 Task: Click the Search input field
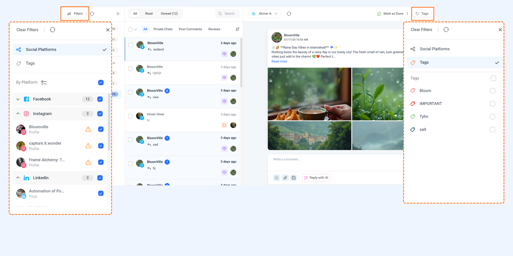[x=227, y=14]
